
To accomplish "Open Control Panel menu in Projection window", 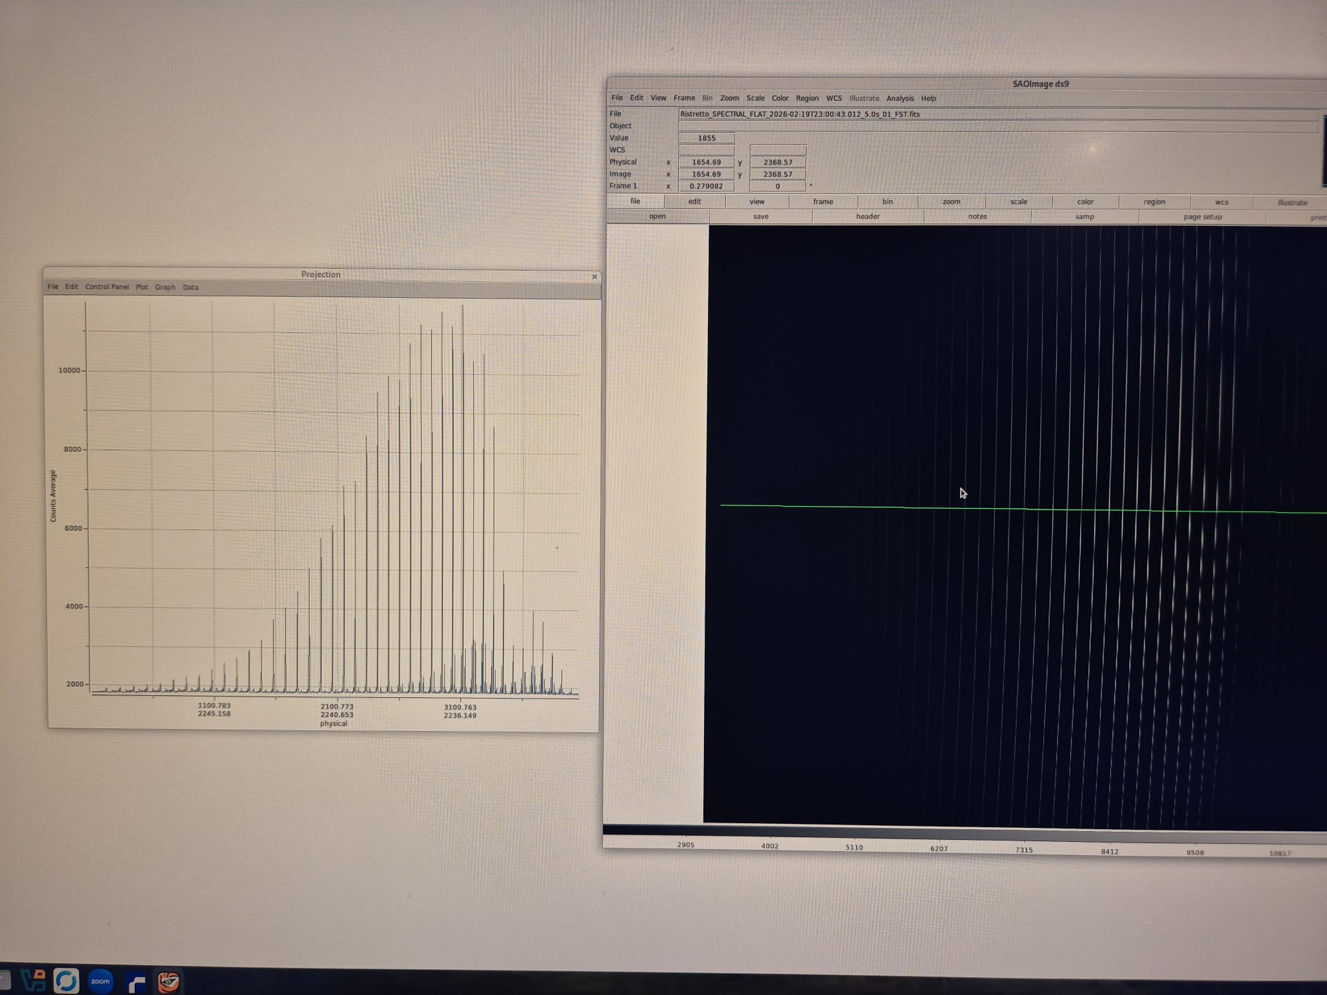I will [x=107, y=287].
